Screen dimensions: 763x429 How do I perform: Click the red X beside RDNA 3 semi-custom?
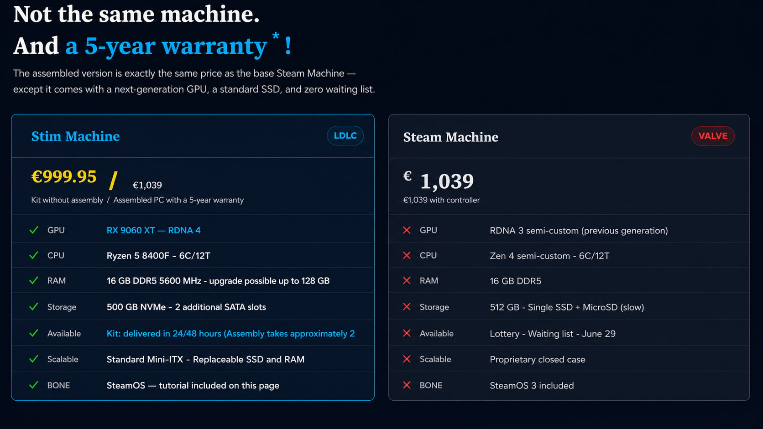407,230
